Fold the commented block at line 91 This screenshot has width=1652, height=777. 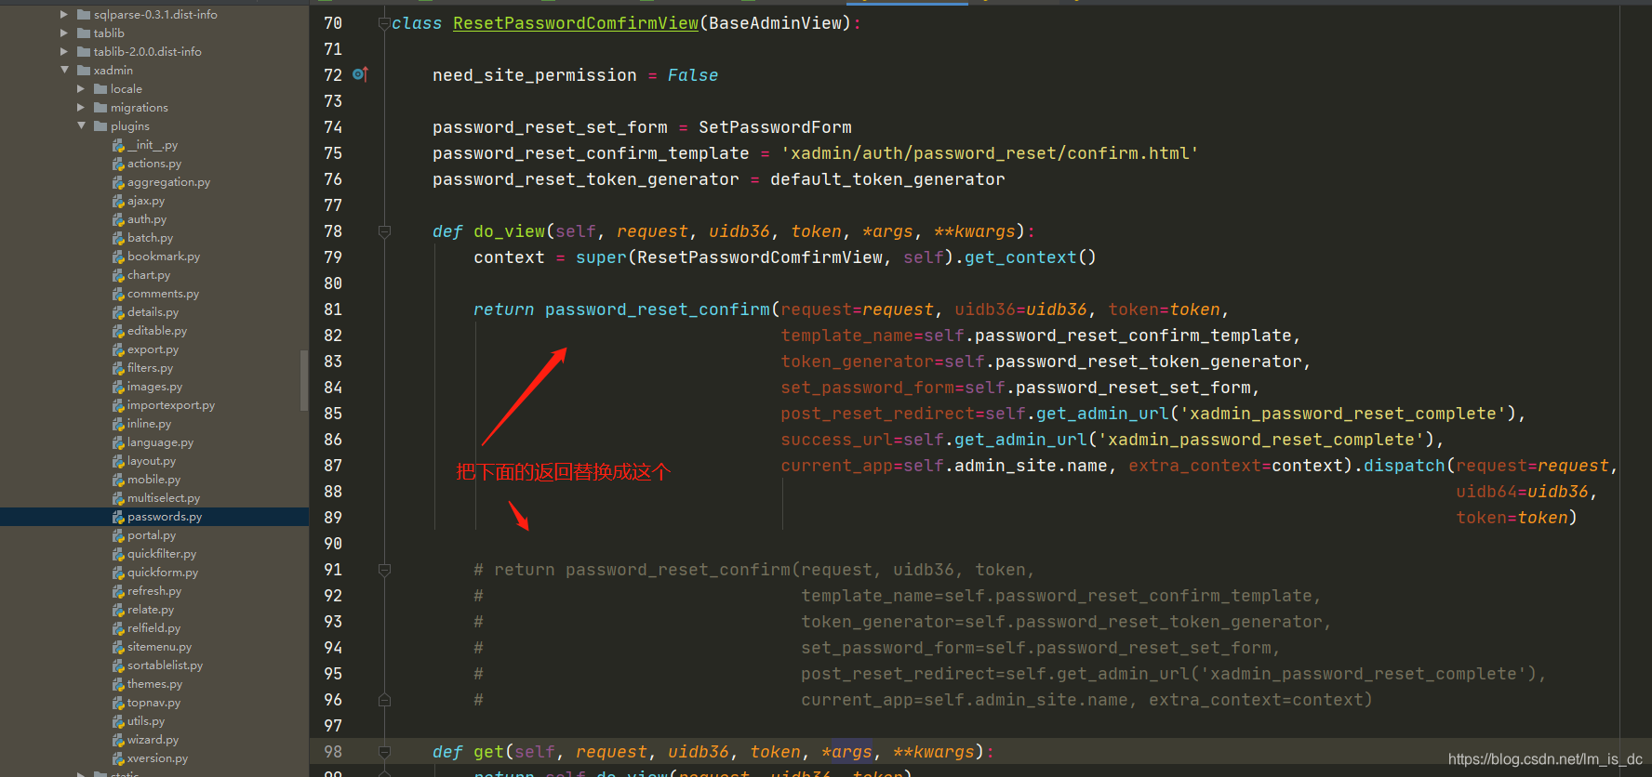pyautogui.click(x=384, y=570)
